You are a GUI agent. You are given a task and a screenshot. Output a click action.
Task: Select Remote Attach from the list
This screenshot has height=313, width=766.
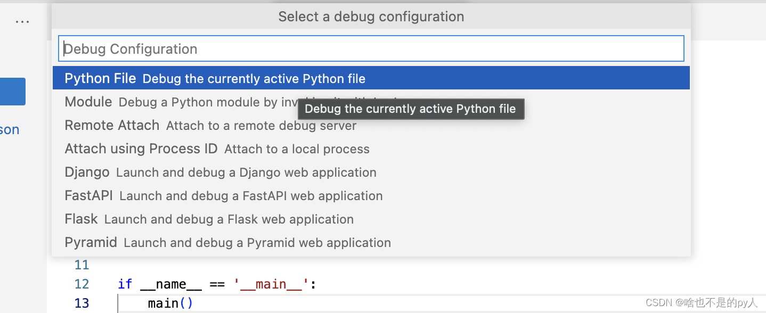(112, 125)
